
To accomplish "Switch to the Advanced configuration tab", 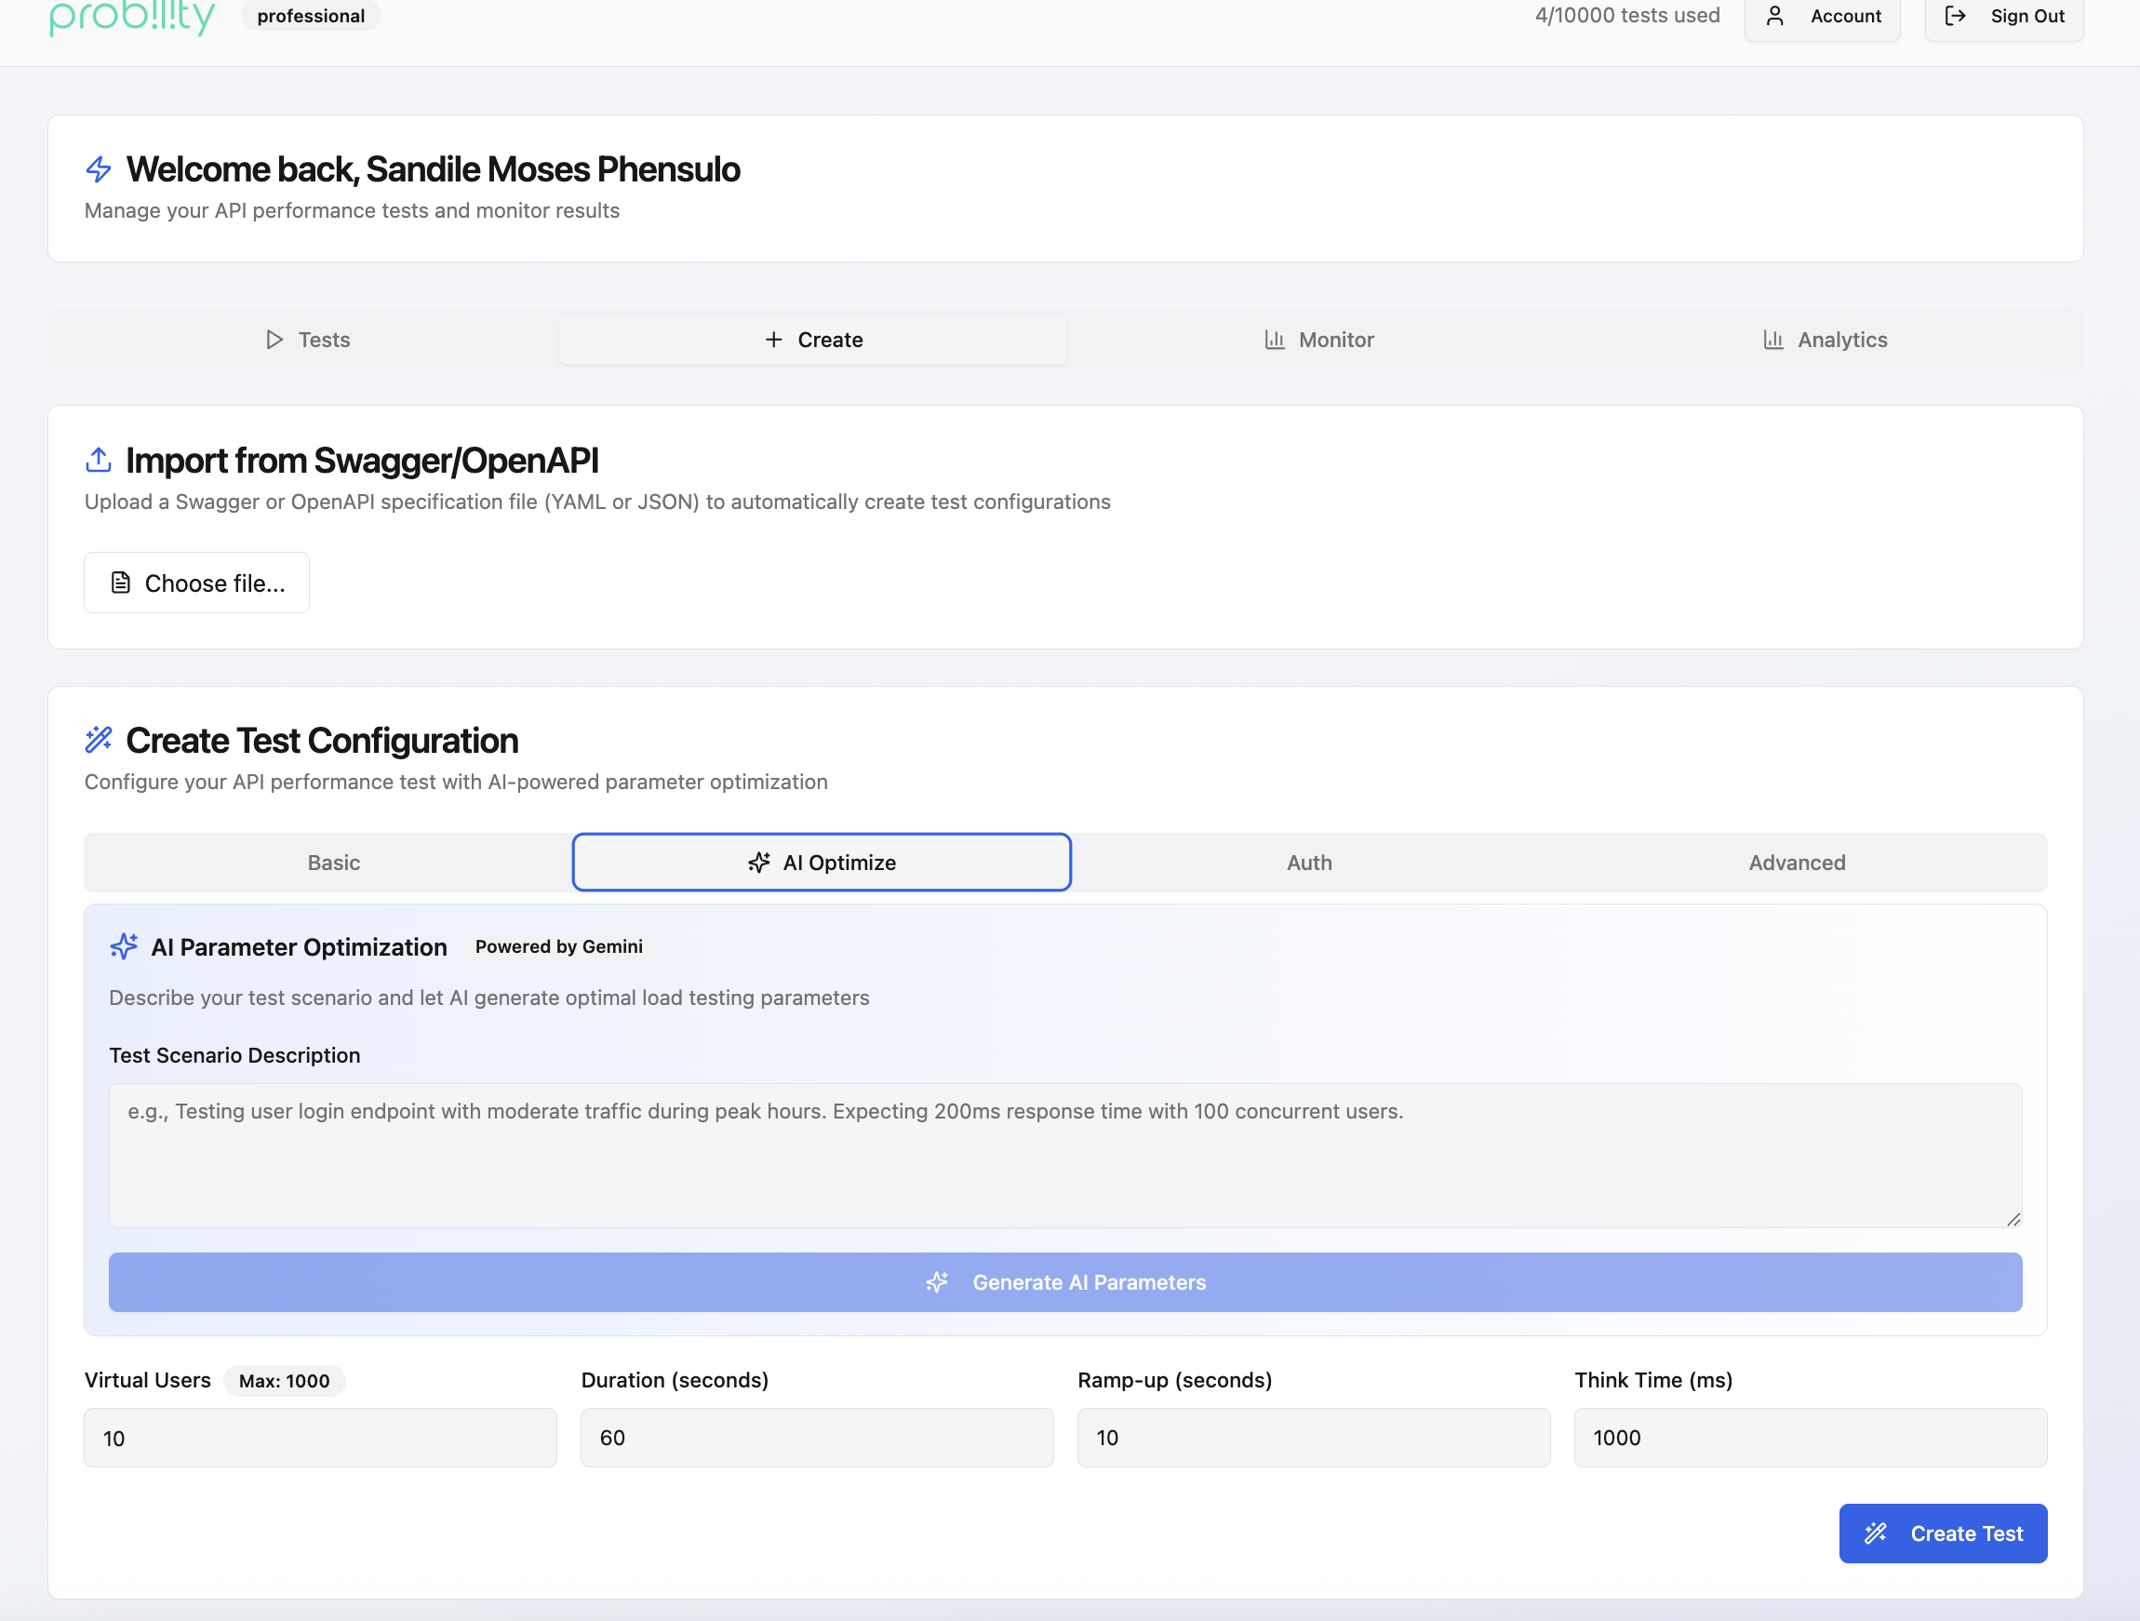I will [x=1797, y=863].
